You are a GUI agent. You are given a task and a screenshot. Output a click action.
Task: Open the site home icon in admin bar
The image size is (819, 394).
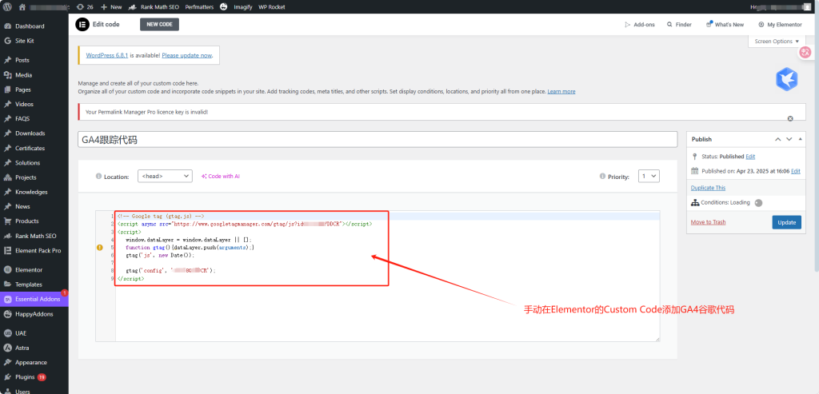[x=22, y=7]
